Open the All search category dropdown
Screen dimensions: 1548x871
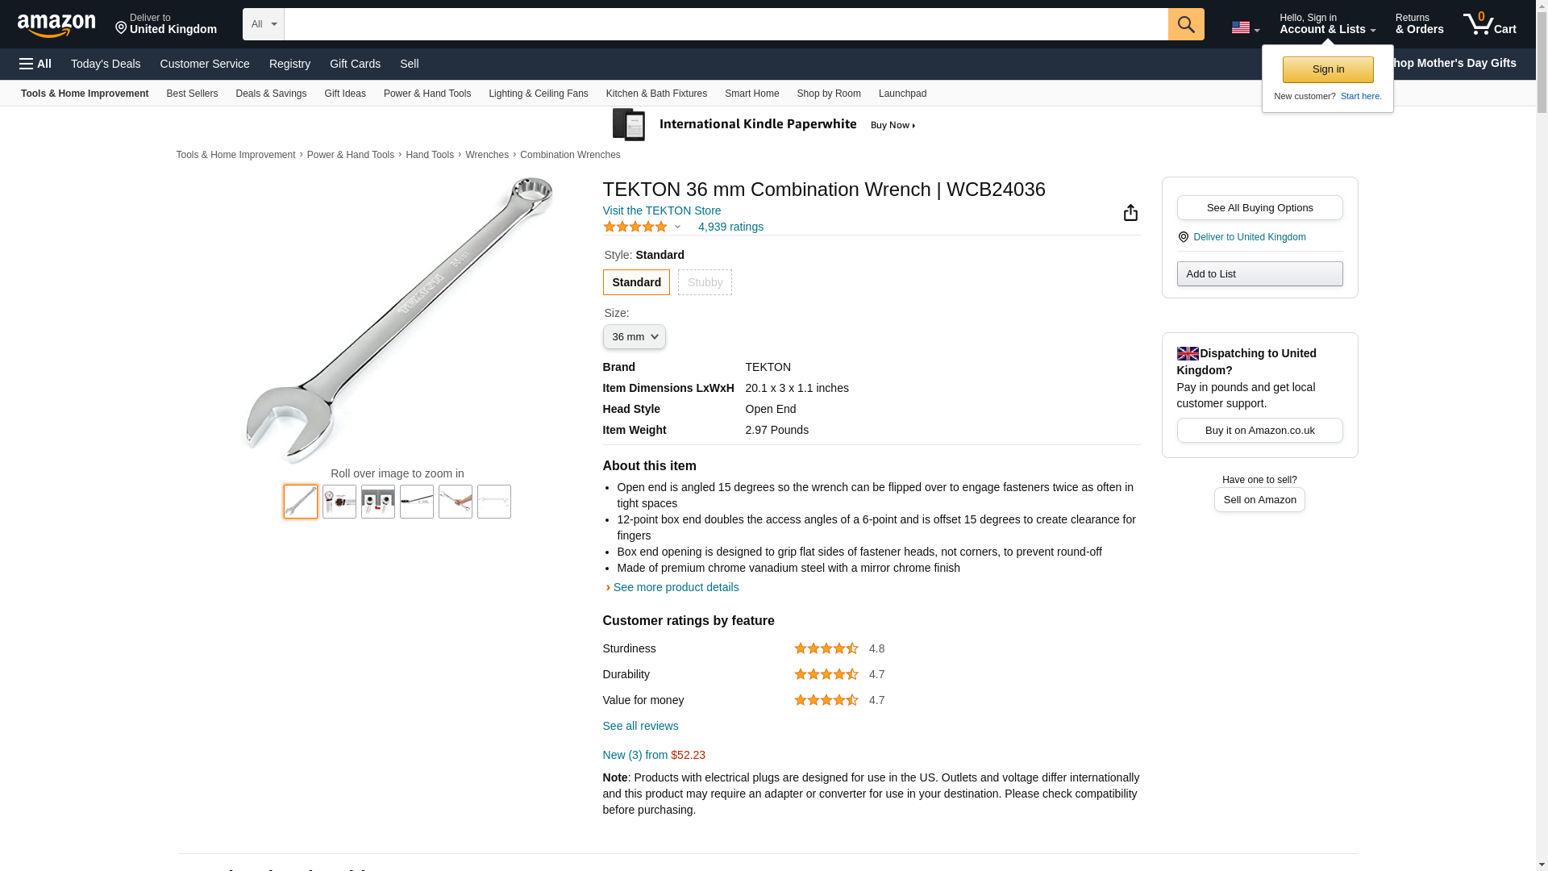(263, 24)
